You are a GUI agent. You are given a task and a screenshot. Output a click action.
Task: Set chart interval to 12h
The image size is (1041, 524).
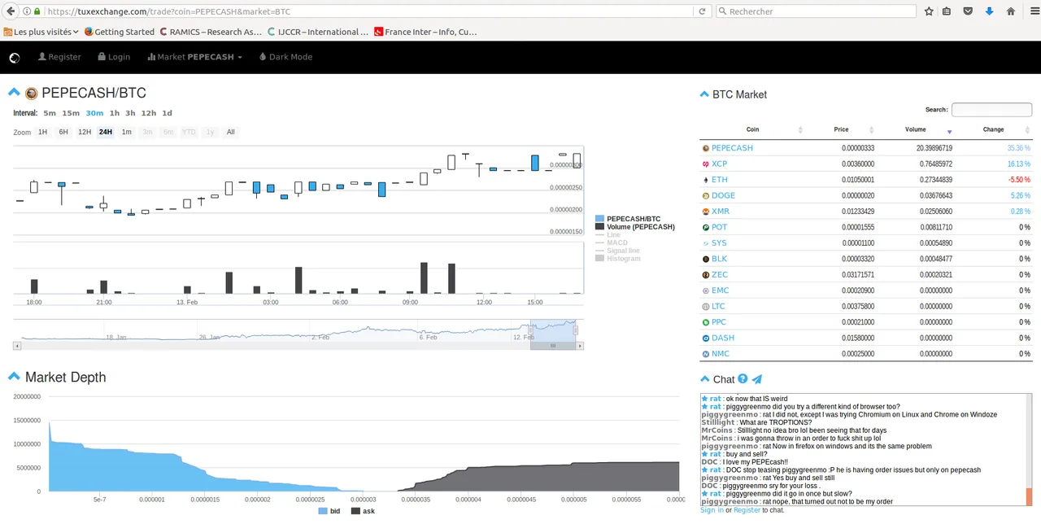(x=148, y=113)
